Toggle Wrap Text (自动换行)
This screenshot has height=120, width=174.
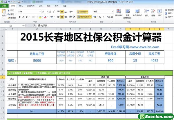[83, 12]
